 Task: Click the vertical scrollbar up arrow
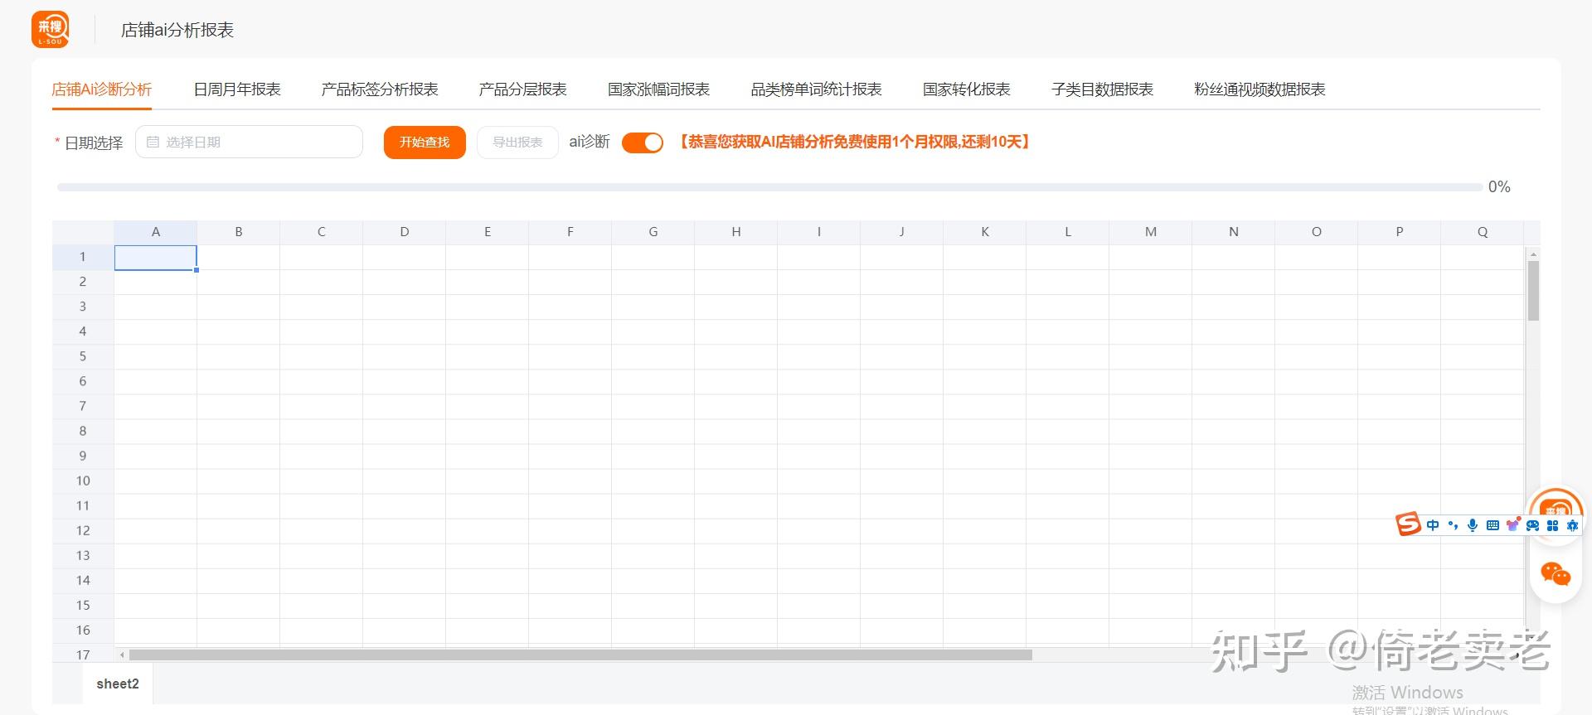1533,254
